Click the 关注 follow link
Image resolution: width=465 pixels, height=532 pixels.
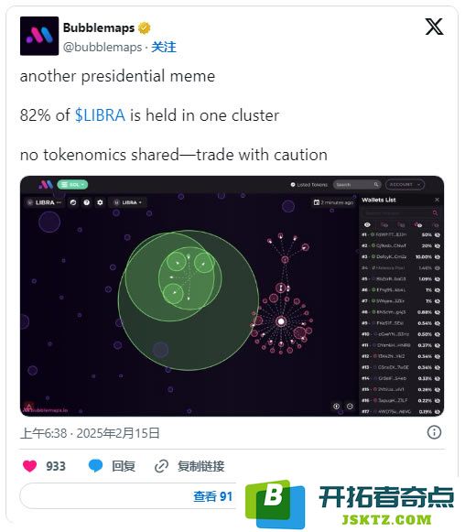(164, 48)
